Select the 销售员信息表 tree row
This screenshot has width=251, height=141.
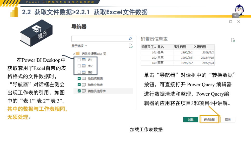(x=103, y=91)
